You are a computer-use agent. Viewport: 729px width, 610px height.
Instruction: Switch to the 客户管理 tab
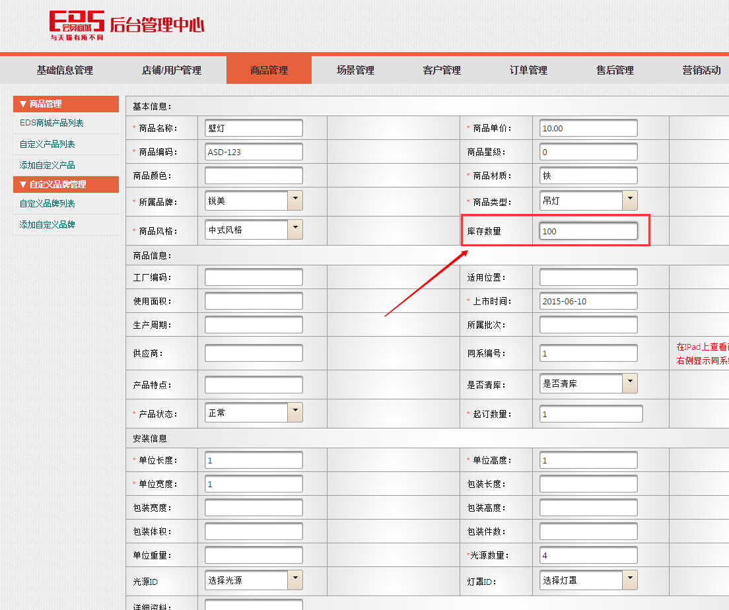point(442,70)
